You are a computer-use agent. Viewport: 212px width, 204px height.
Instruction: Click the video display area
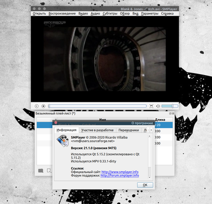pos(105,59)
